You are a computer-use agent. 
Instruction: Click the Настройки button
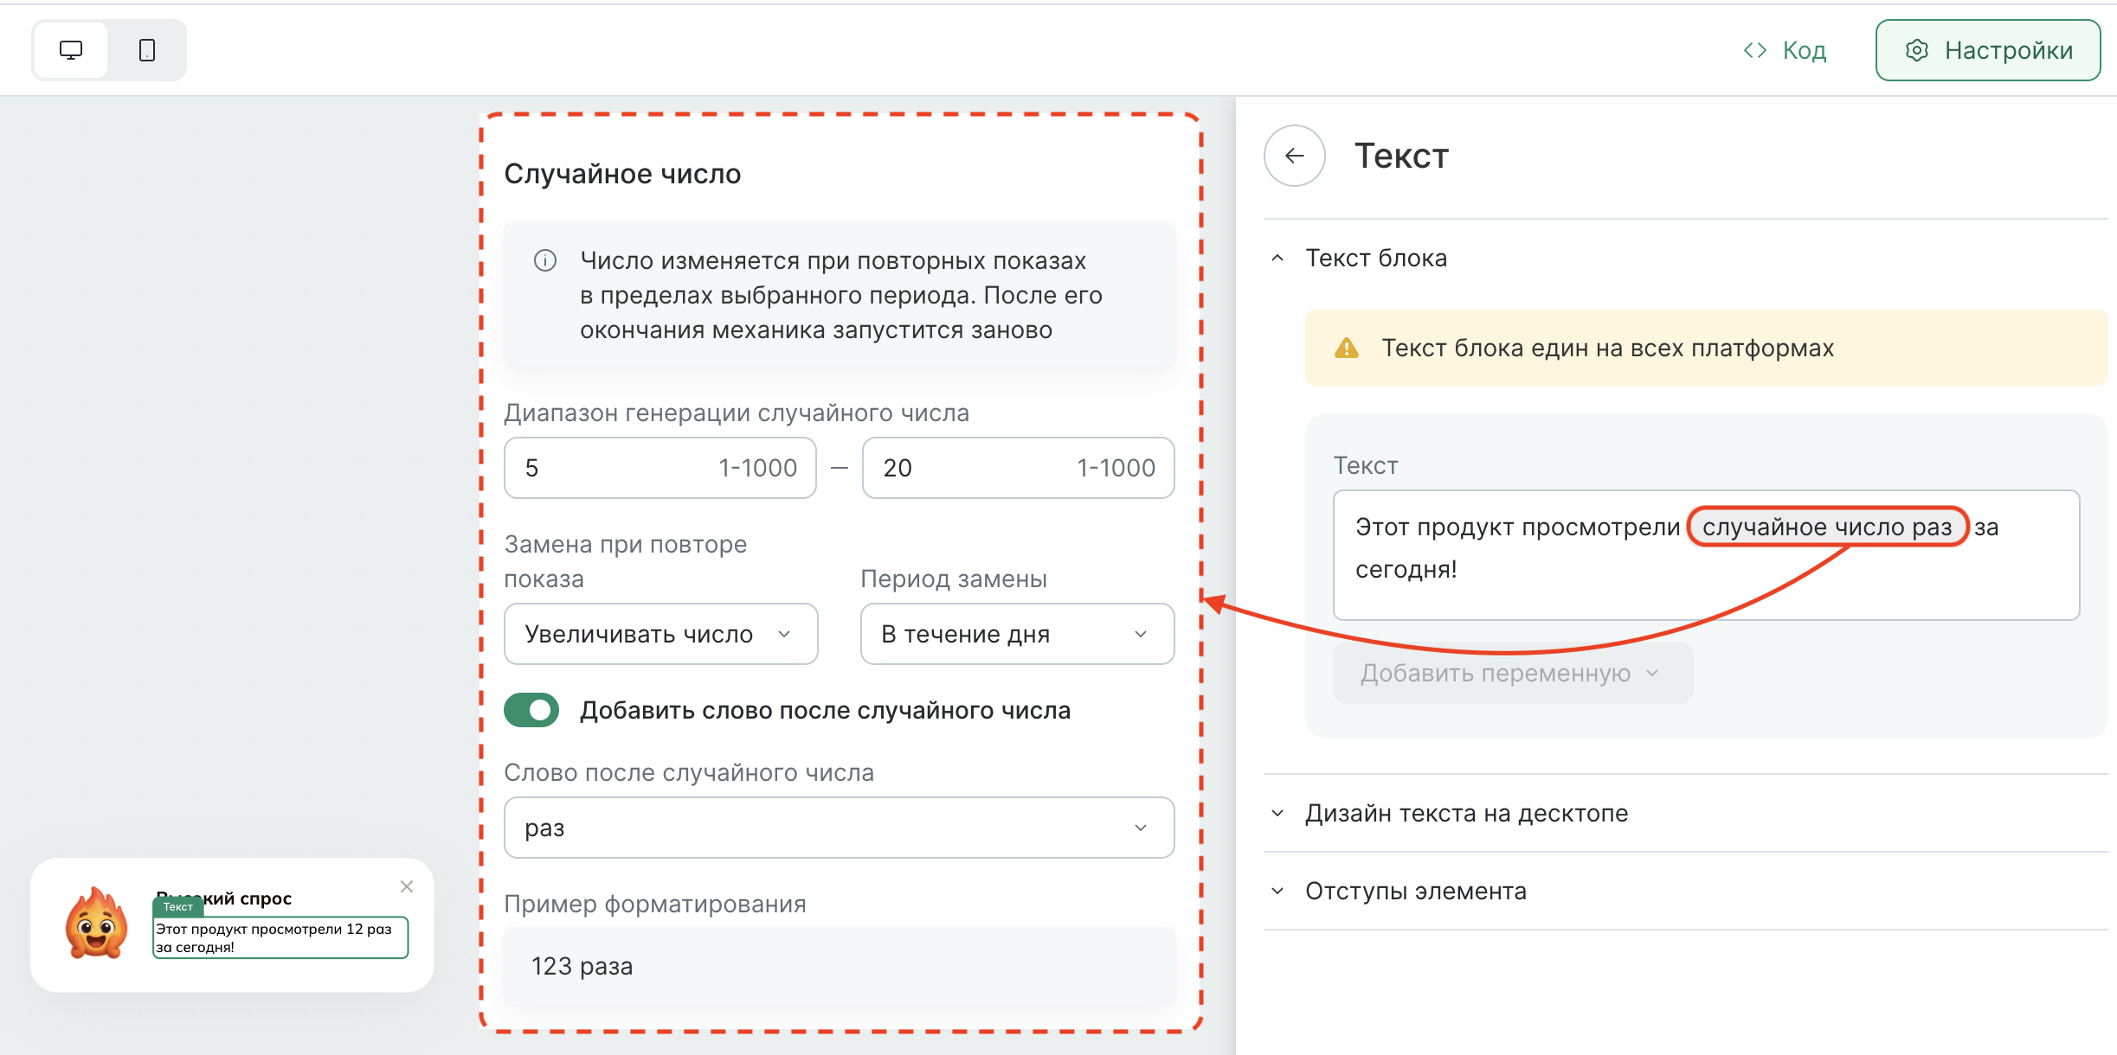pos(1987,50)
